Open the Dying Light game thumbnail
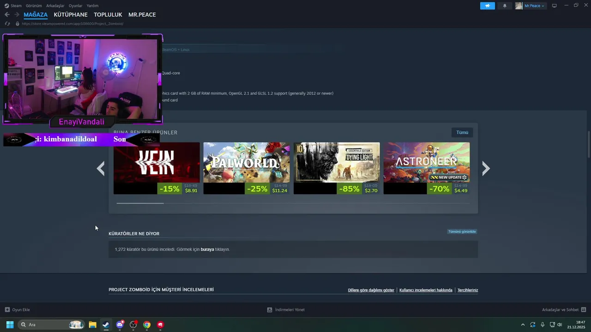This screenshot has height=332, width=591. pos(337,162)
